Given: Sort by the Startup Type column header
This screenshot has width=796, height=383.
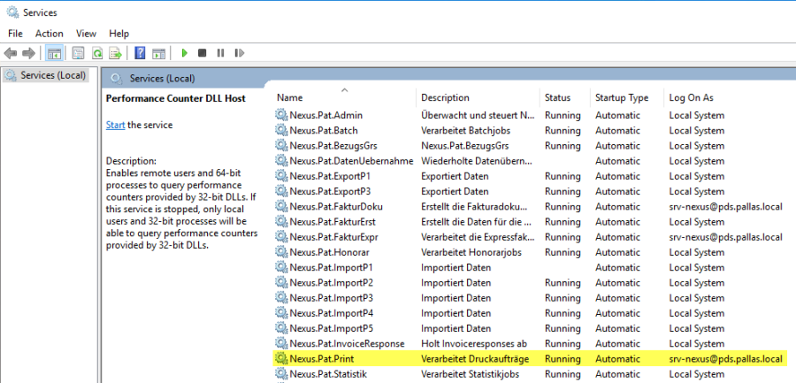Looking at the screenshot, I should coord(621,97).
